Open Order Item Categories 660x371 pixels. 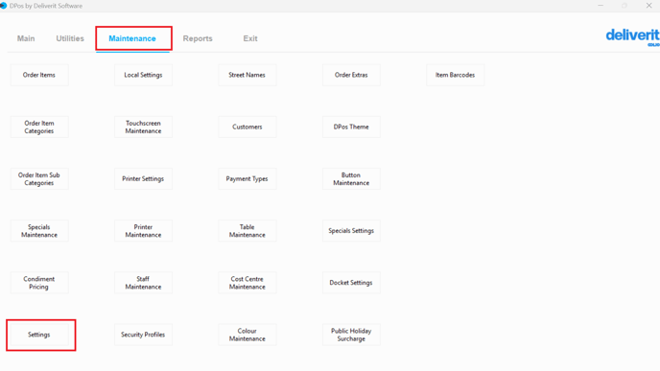click(39, 128)
